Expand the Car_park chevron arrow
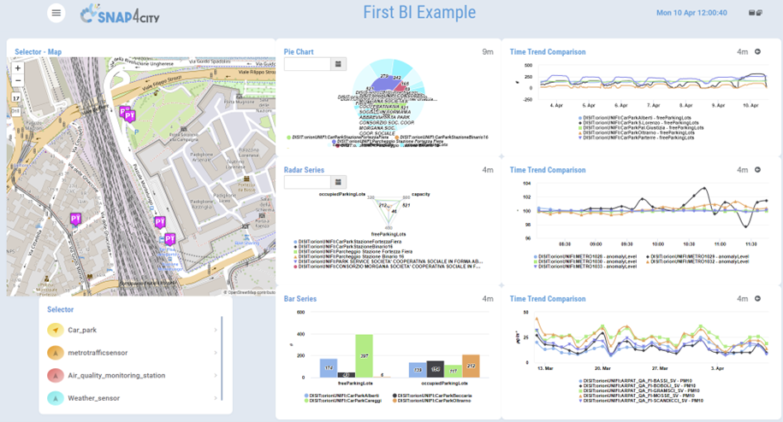Screen dimensions: 783x422 coord(215,330)
